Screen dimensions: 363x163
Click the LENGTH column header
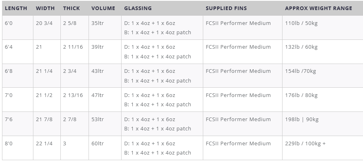(16, 8)
